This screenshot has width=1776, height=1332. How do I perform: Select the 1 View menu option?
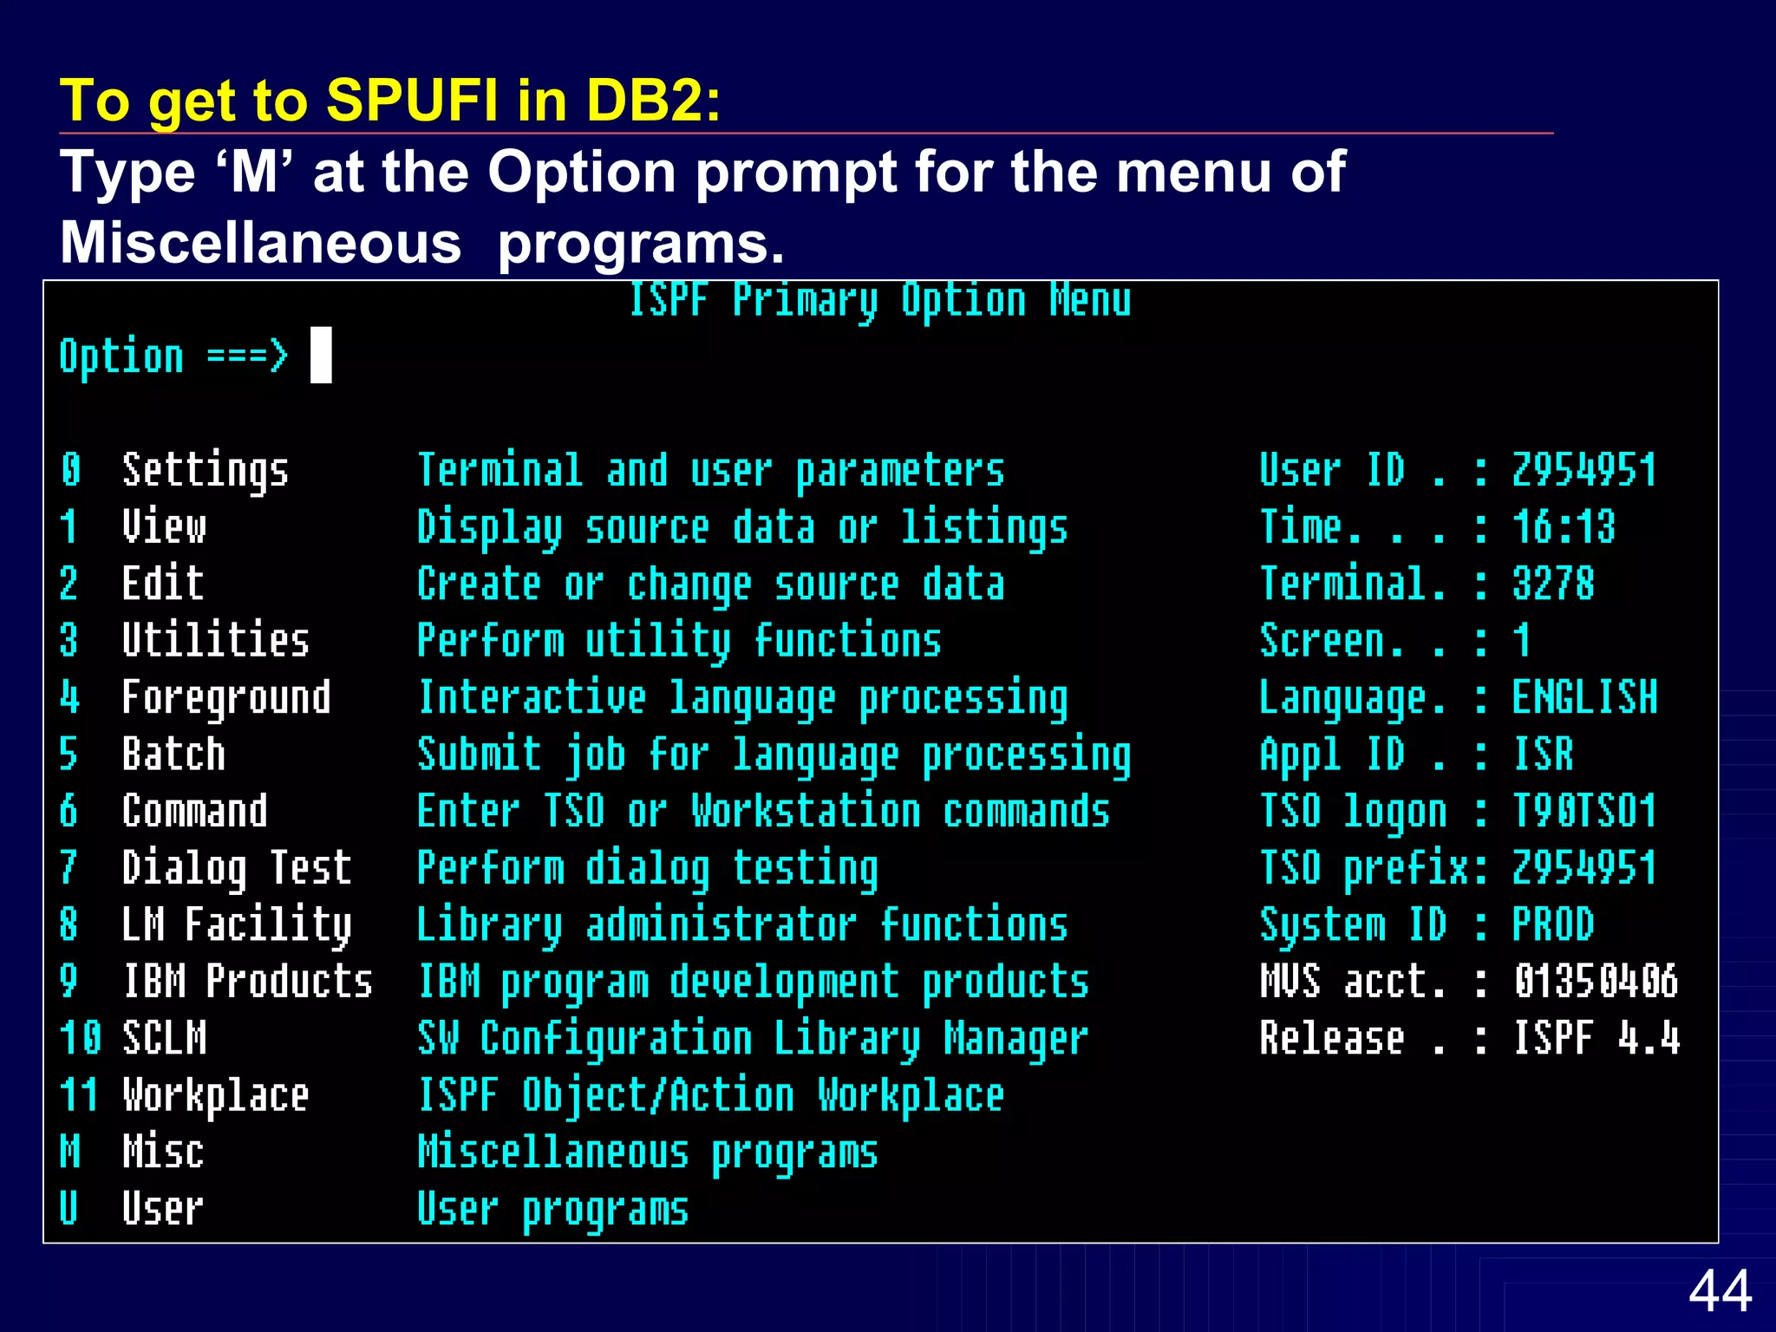[x=133, y=527]
